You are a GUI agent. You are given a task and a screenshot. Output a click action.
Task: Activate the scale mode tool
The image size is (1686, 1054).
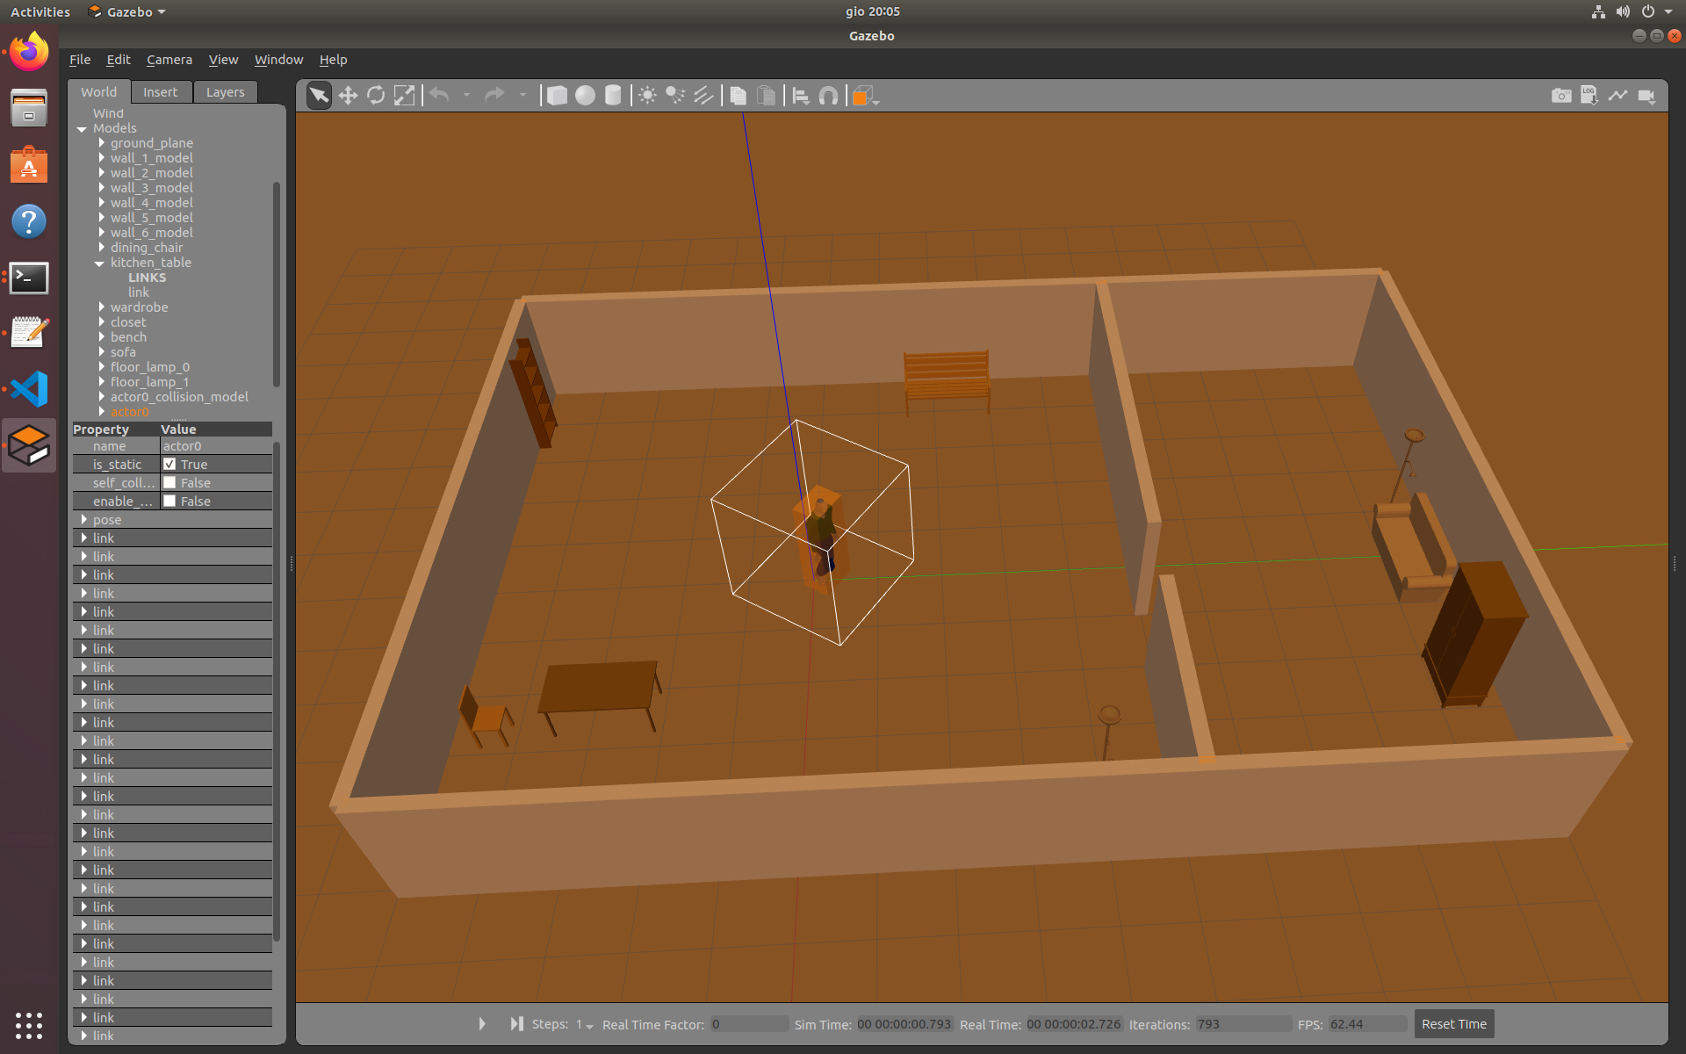(404, 95)
